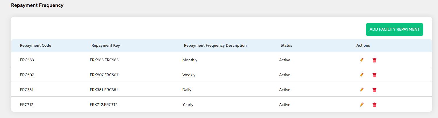
Task: Delete the FRC507 Weekly repayment row
Action: (x=374, y=75)
